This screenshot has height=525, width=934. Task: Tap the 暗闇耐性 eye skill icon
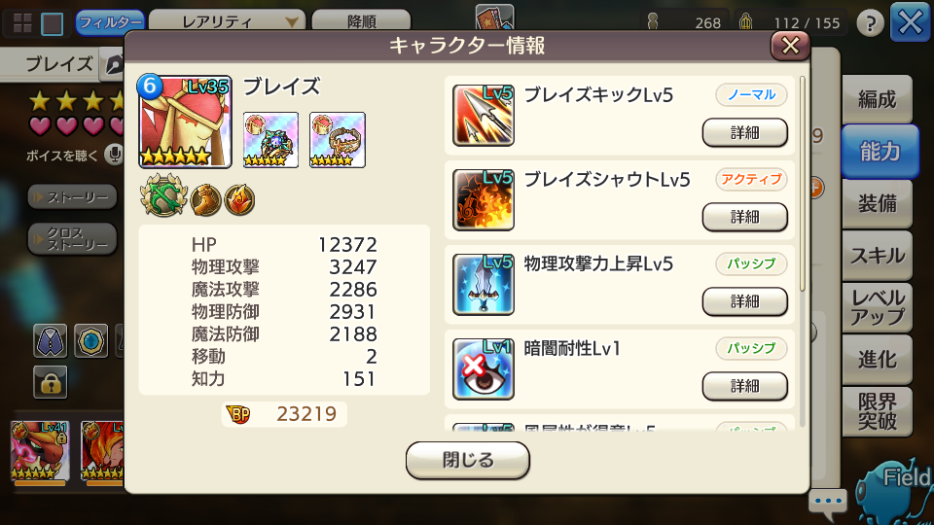point(484,369)
